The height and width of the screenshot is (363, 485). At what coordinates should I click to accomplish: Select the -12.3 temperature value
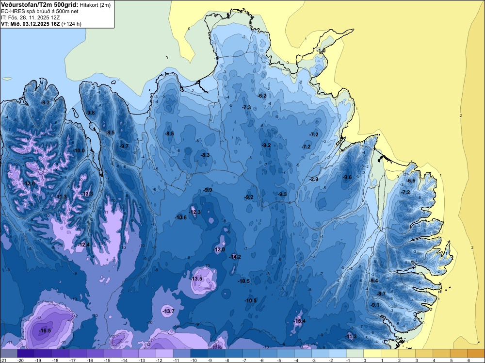click(x=195, y=212)
